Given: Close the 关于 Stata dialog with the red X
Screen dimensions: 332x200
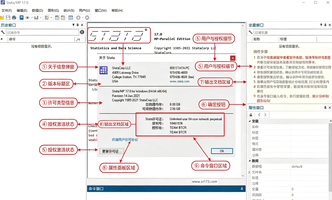Looking at the screenshot, I should [x=233, y=58].
